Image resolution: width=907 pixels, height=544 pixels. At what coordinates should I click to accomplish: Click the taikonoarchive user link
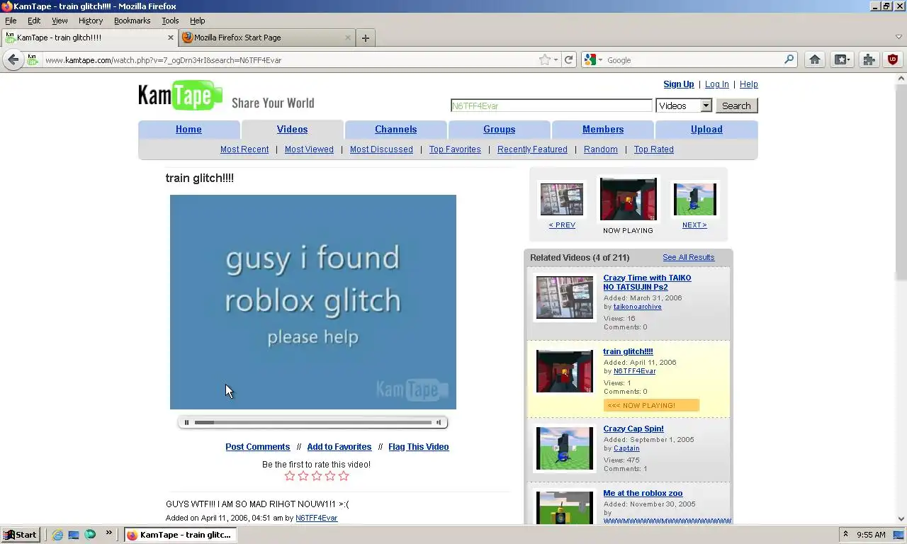coord(637,307)
